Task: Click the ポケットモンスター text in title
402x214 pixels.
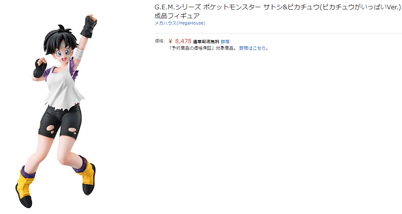Action: click(232, 7)
